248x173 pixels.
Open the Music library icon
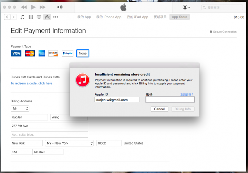pos(22,17)
